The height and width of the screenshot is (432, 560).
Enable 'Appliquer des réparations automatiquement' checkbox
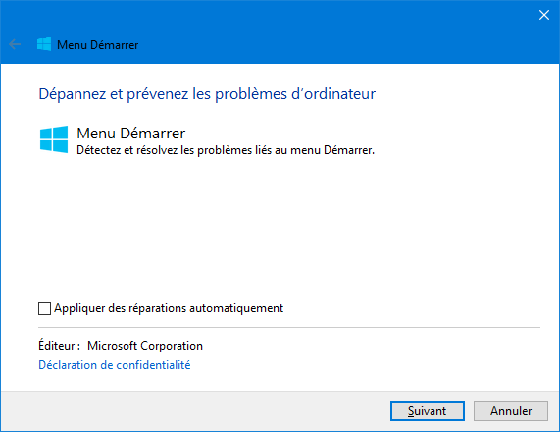[44, 308]
